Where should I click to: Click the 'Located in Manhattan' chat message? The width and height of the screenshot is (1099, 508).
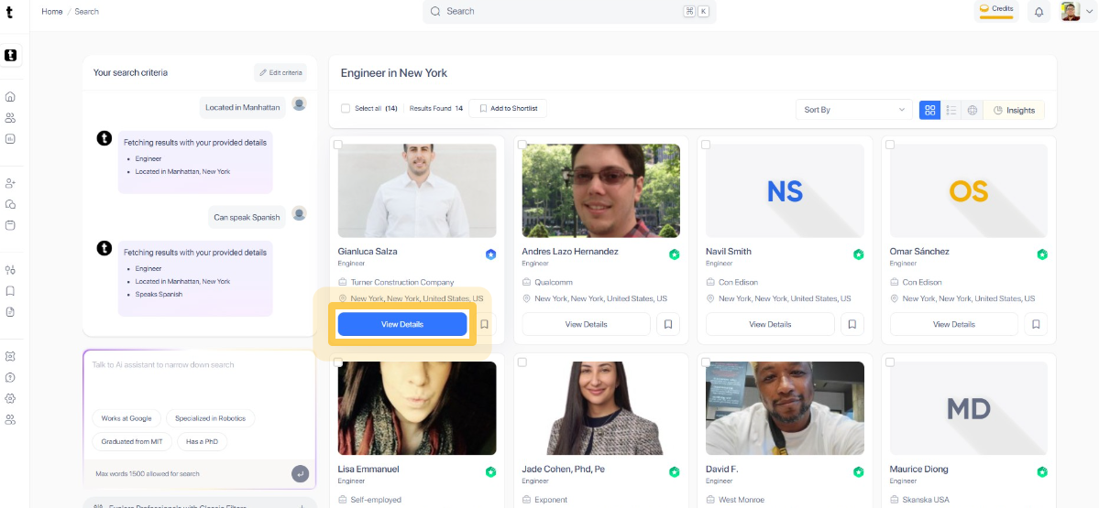coord(243,108)
